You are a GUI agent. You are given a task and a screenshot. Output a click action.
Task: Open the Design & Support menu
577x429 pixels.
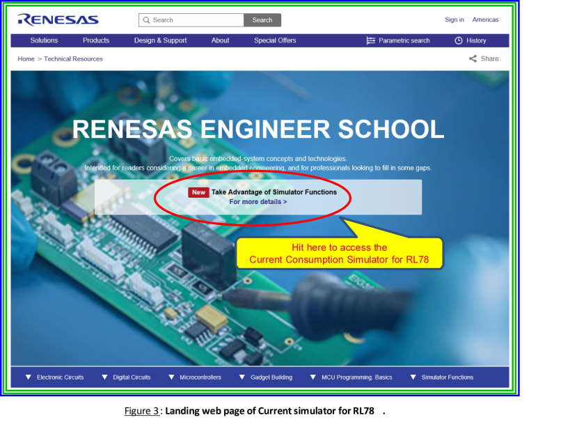coord(160,40)
